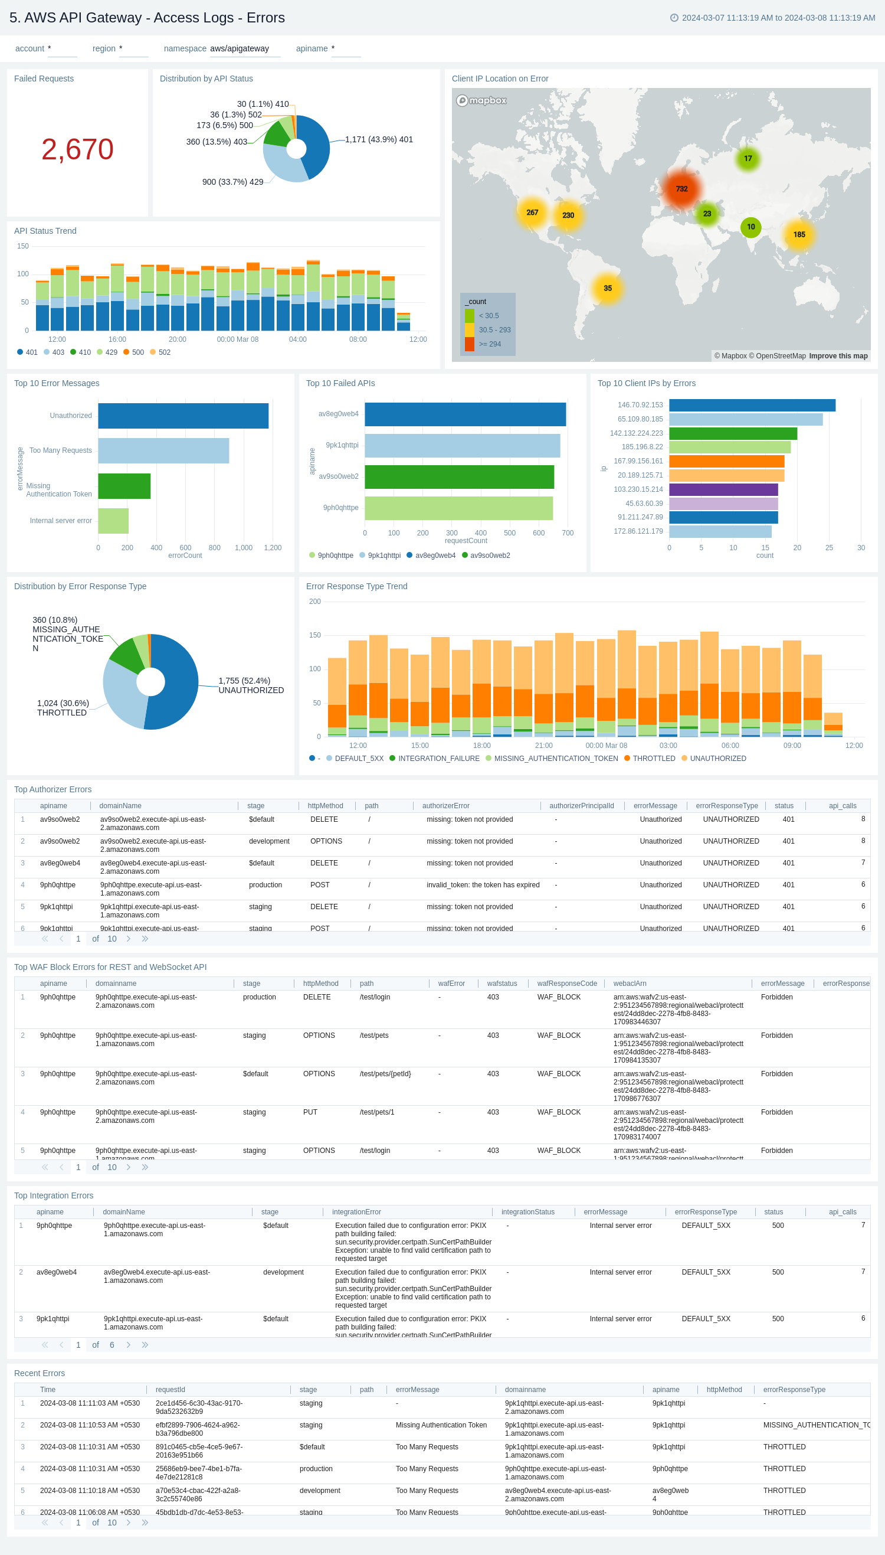Click the Failed Requests value 2,670
Image resolution: width=885 pixels, height=1555 pixels.
click(x=77, y=149)
